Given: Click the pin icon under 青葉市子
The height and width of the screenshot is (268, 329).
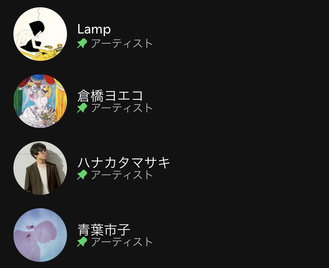Looking at the screenshot, I should (82, 242).
